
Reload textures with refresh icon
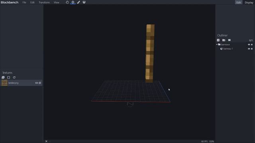14,77
